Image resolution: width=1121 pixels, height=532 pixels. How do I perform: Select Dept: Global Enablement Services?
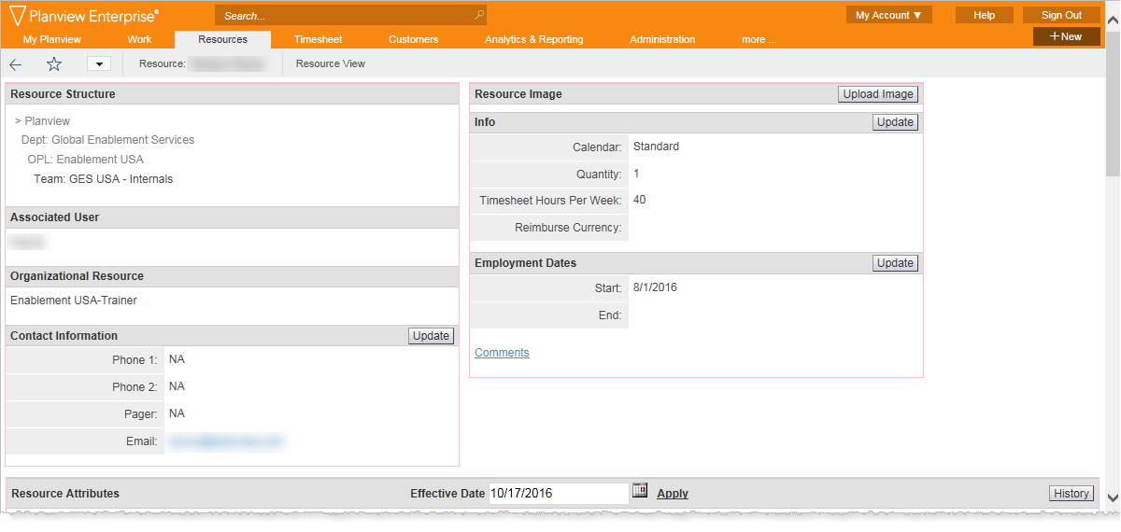(107, 140)
